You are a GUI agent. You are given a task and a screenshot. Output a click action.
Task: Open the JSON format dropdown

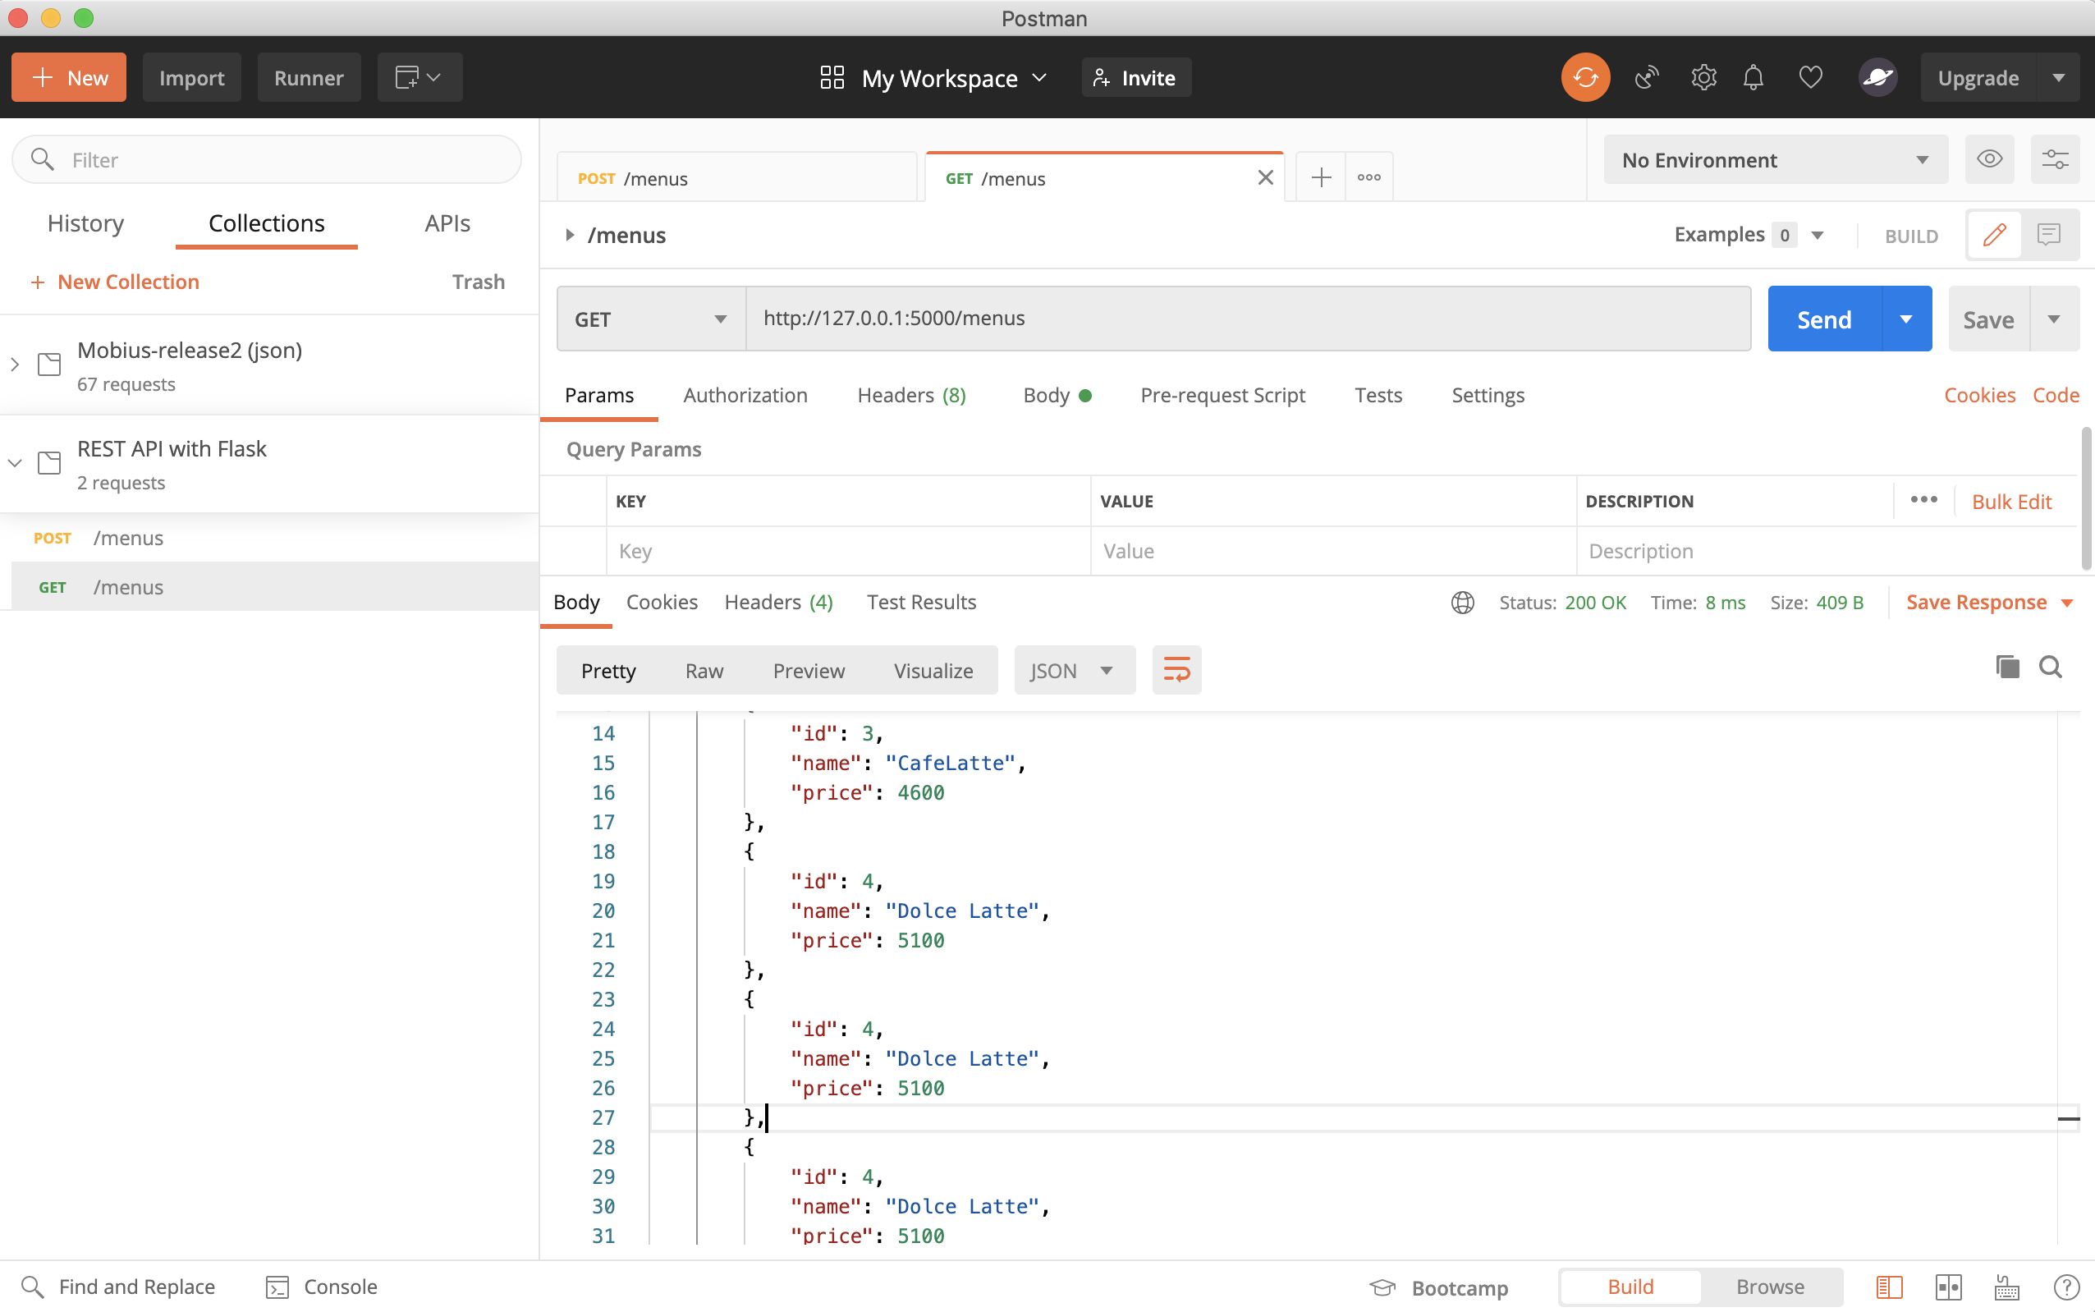point(1074,670)
